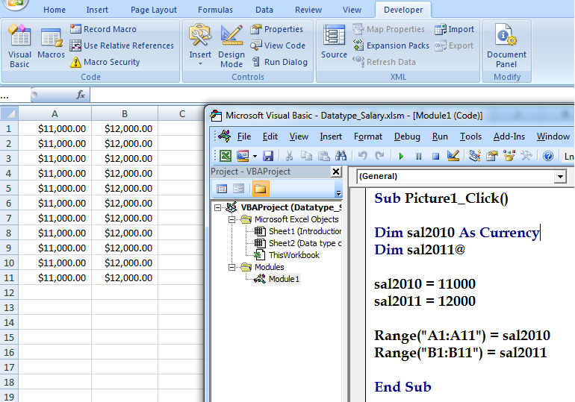575x402 pixels.
Task: Collapse the VBAProject tree node
Action: [217, 207]
